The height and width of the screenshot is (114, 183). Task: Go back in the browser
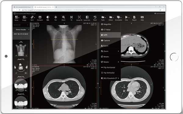(x=14, y=10)
